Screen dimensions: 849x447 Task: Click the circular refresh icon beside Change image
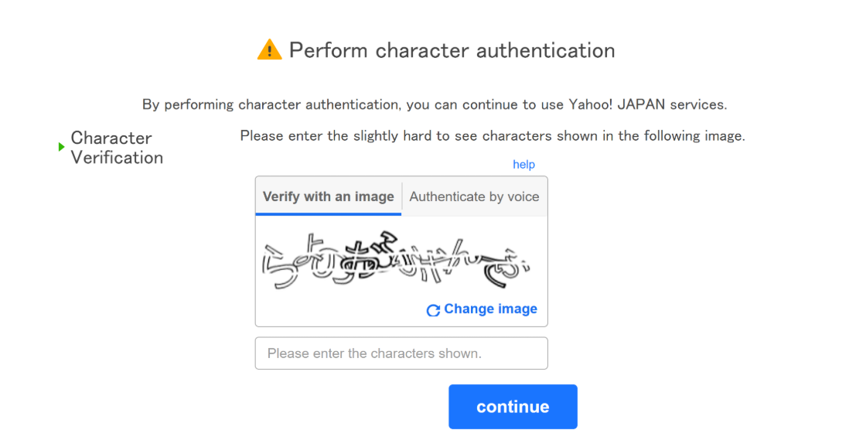[433, 310]
